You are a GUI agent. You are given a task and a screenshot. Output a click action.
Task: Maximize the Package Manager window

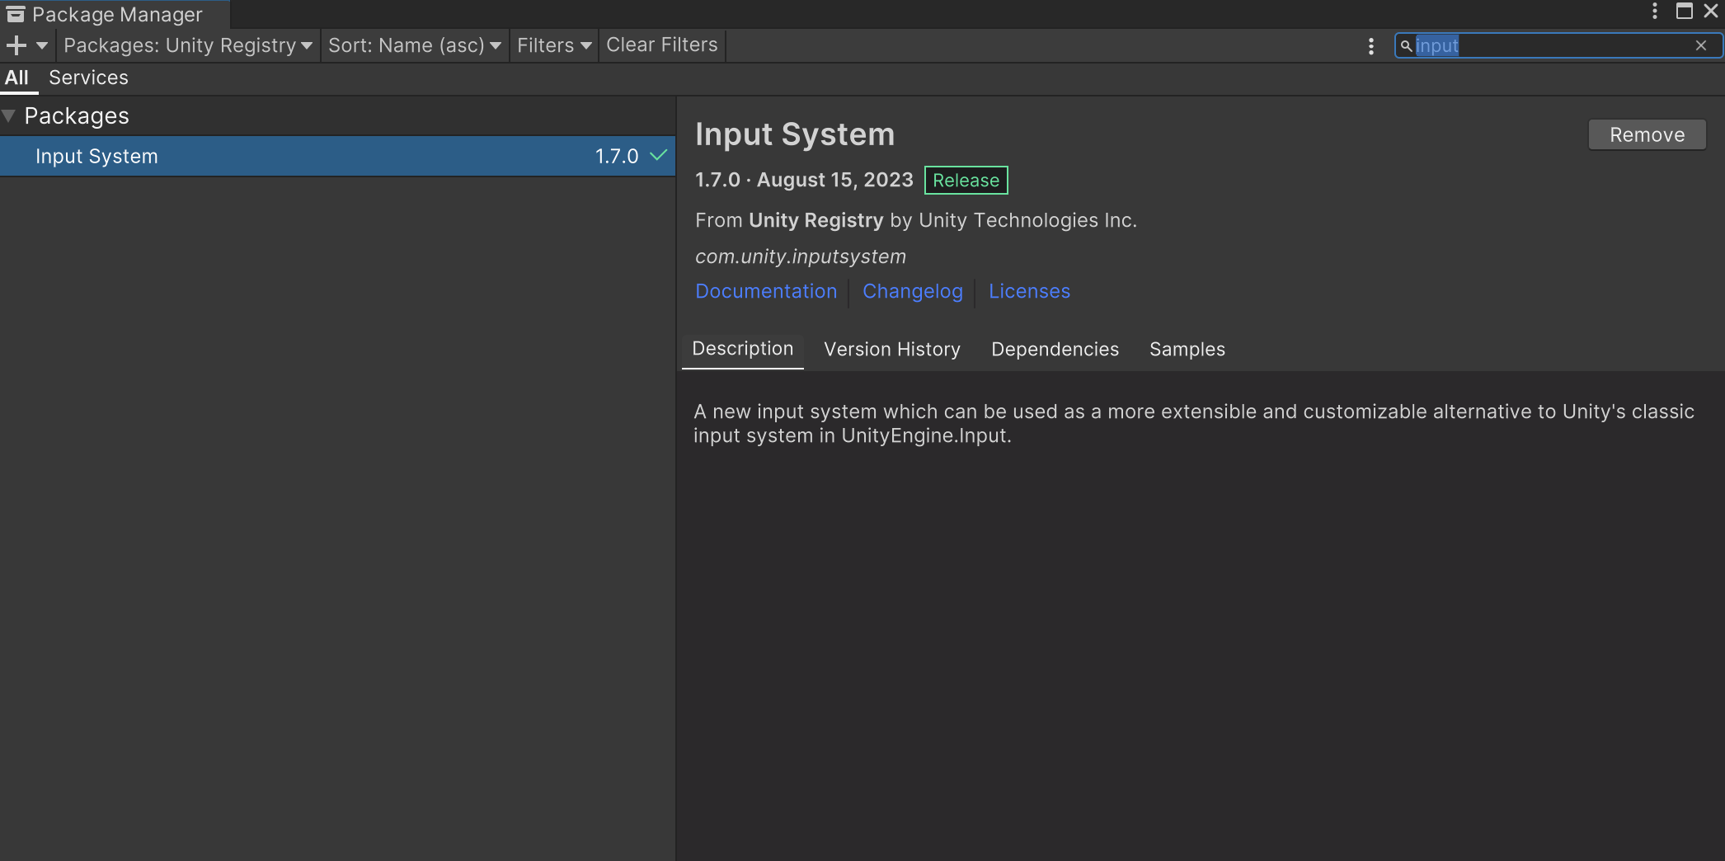[1685, 11]
